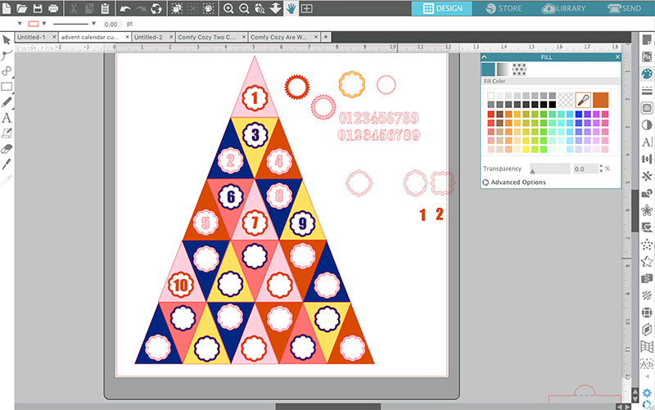Open a file with the folder icon
This screenshot has width=655, height=410.
point(22,8)
